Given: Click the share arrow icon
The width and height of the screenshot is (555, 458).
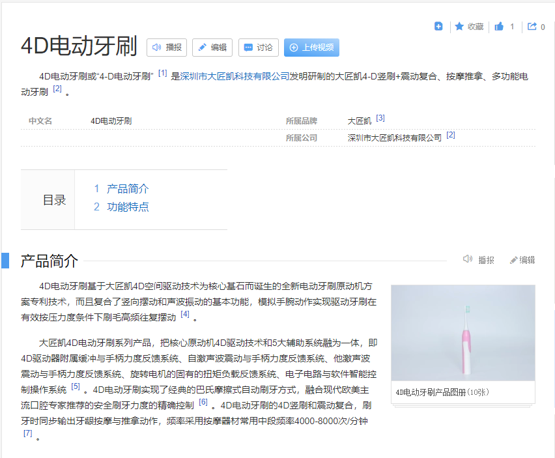Looking at the screenshot, I should click(x=532, y=26).
